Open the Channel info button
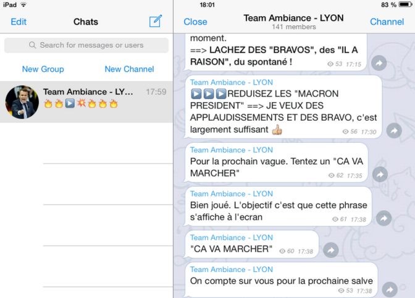The width and height of the screenshot is (415, 298). point(387,22)
